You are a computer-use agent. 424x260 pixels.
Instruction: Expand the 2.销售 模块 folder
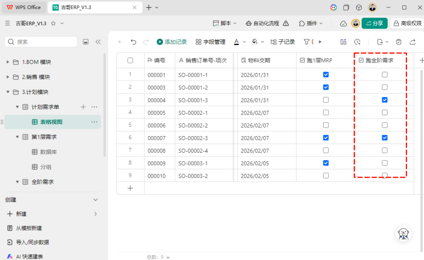click(x=7, y=77)
